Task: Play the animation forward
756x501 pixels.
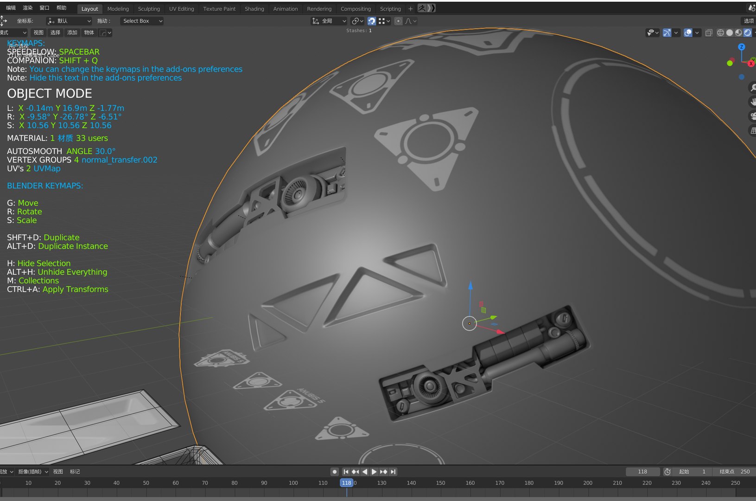Action: (x=374, y=471)
